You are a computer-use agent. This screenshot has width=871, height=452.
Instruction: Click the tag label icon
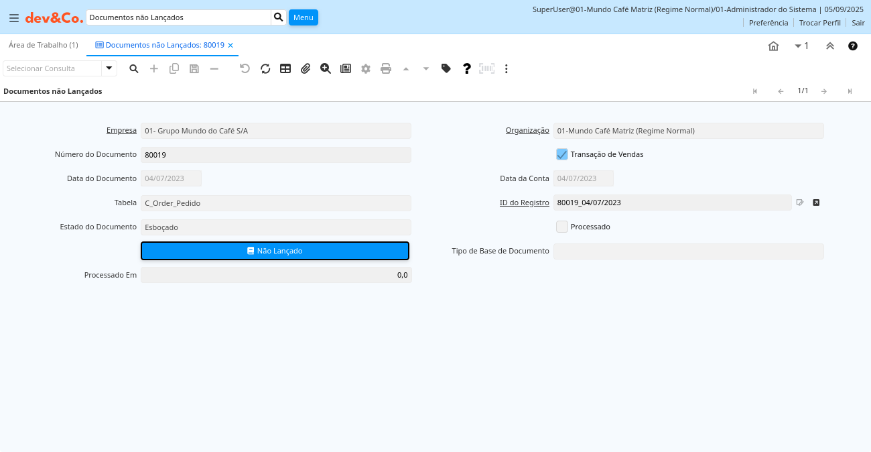point(446,68)
